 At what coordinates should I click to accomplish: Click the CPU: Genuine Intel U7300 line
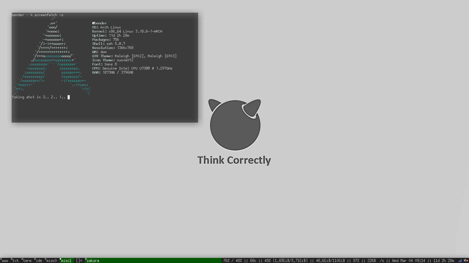click(132, 68)
